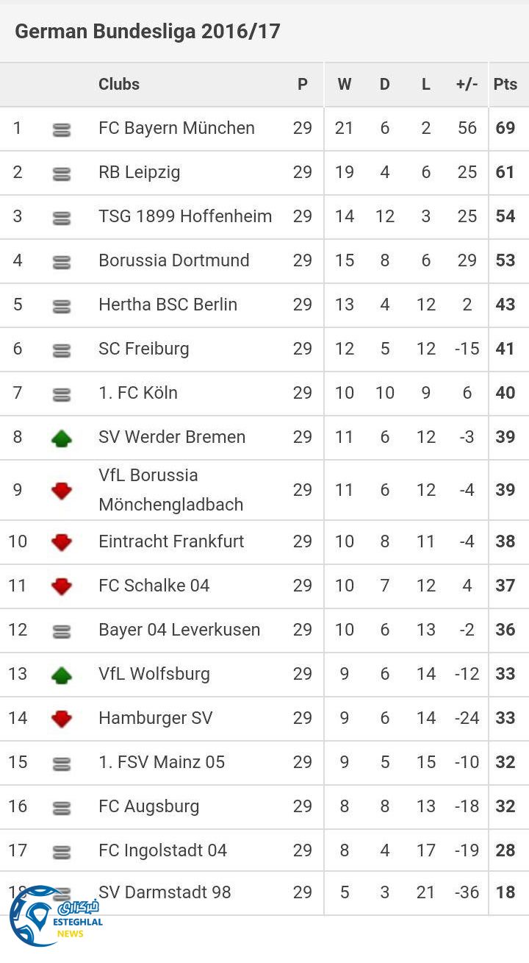Click the German Bundesliga 2016/17 title
Image resolution: width=529 pixels, height=963 pixels.
click(x=148, y=32)
